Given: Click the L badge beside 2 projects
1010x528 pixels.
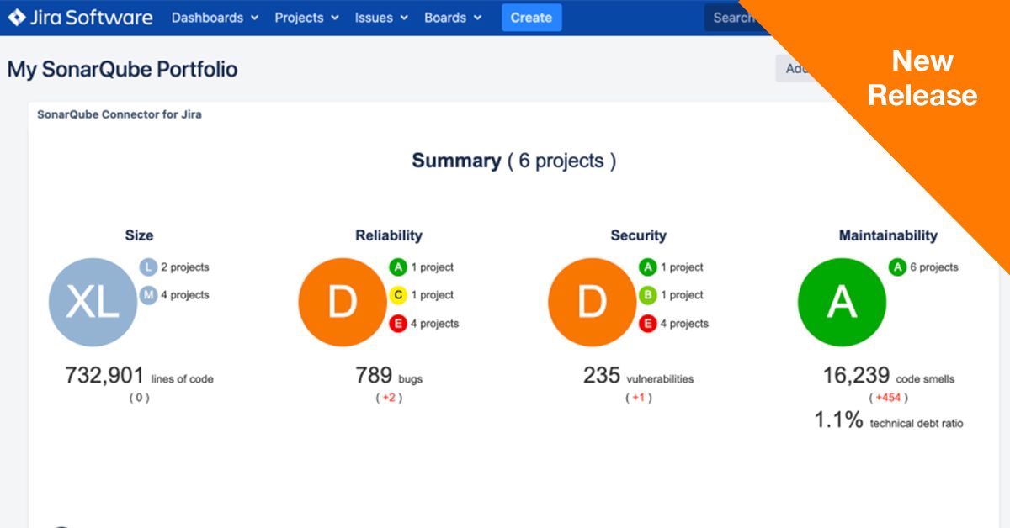Looking at the screenshot, I should click(148, 267).
